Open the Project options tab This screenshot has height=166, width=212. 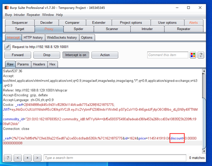click(131, 23)
